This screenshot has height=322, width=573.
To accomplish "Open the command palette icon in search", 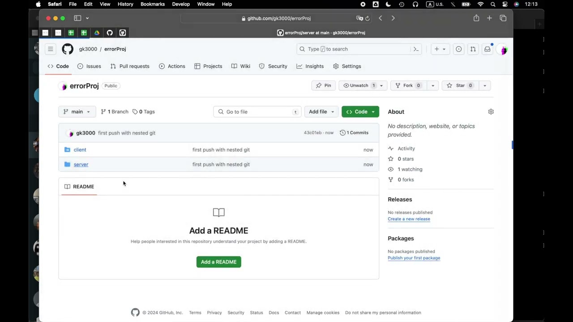I will 416,49.
